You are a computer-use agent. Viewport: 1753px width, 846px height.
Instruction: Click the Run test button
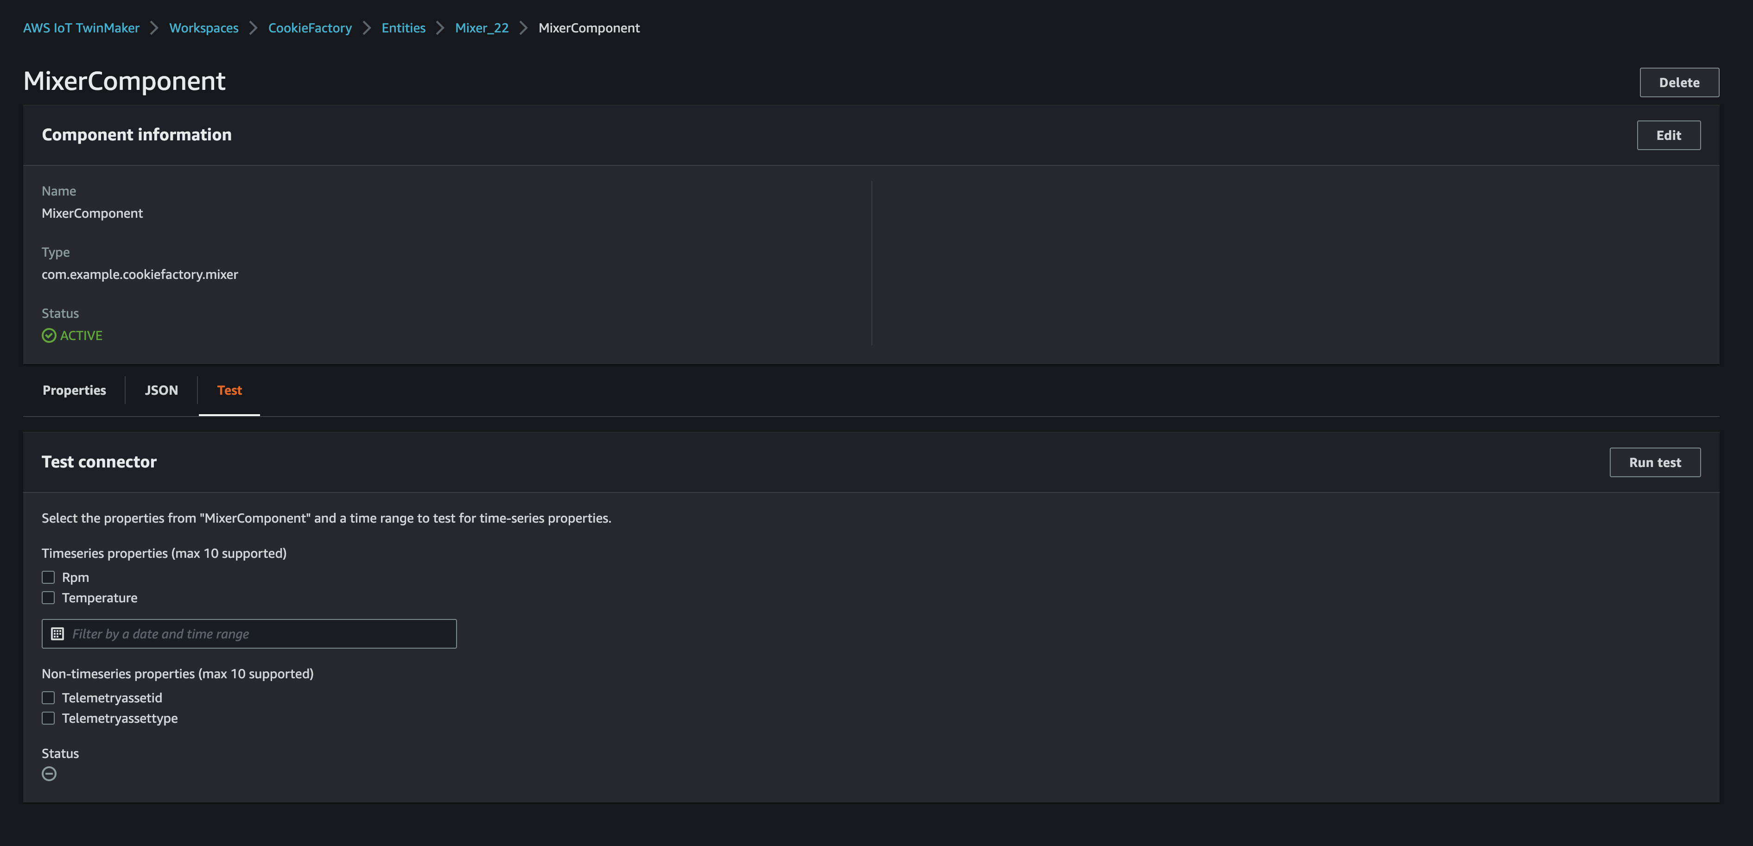1655,462
